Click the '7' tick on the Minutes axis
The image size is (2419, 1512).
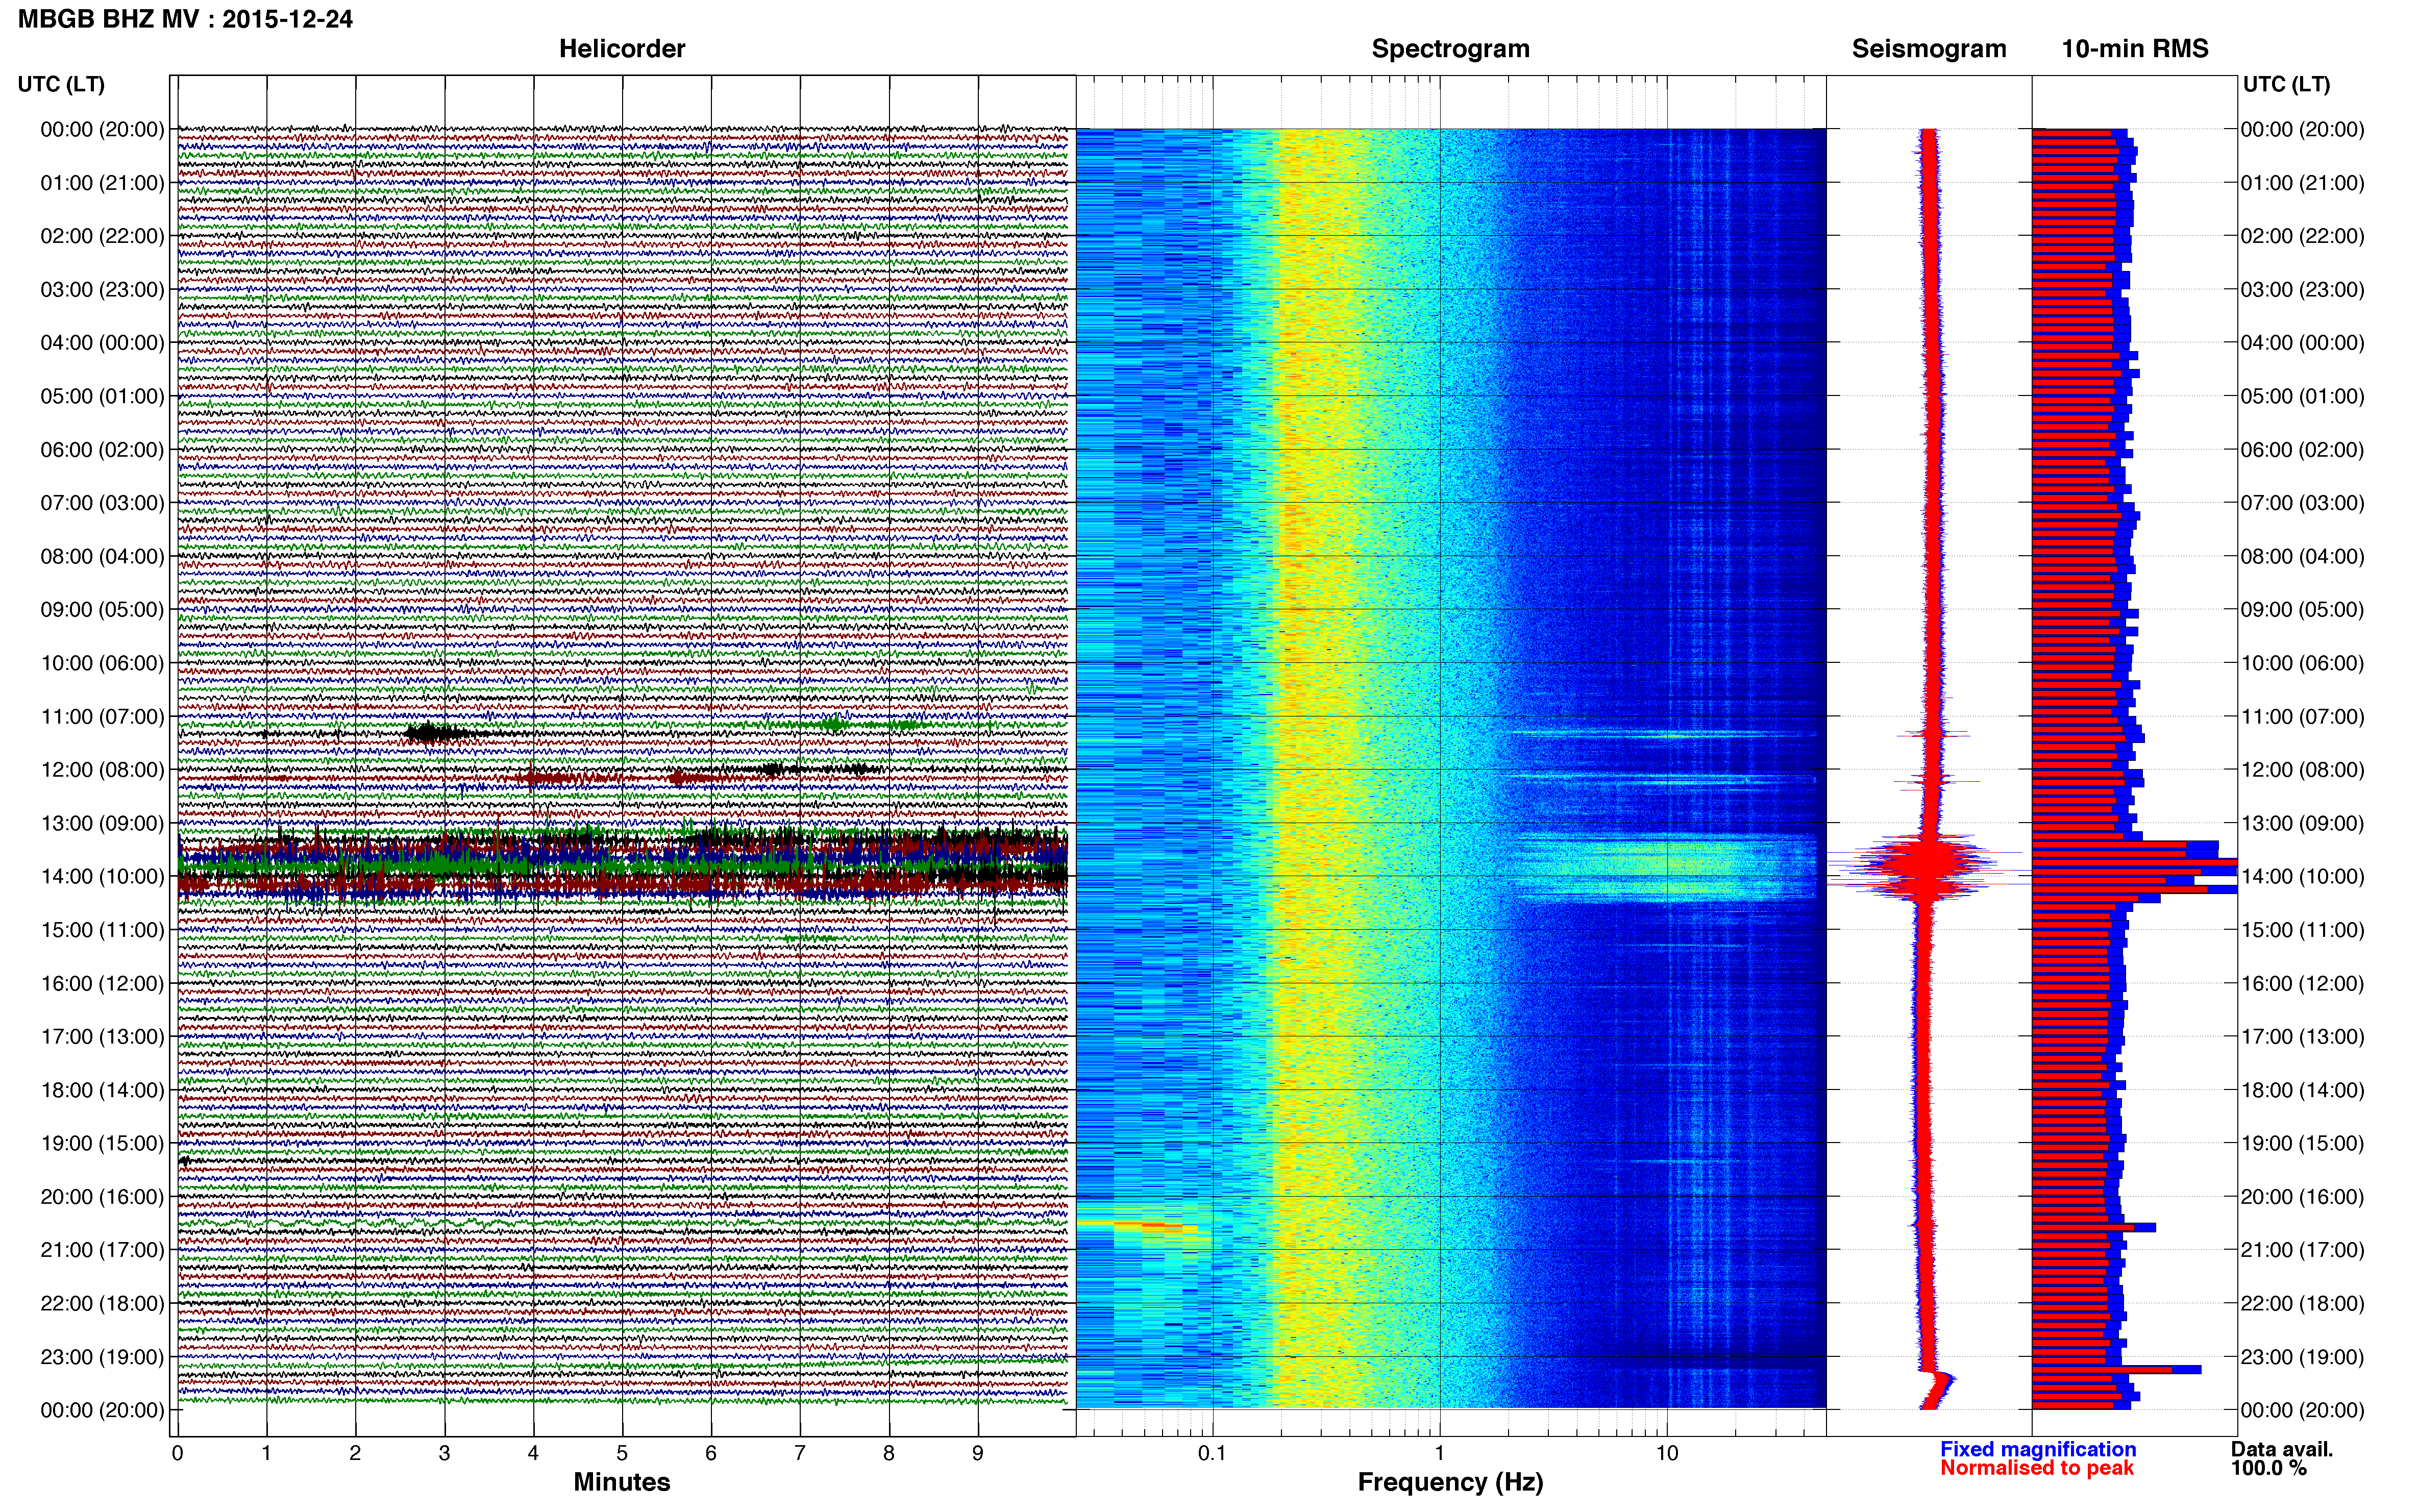pyautogui.click(x=800, y=1453)
